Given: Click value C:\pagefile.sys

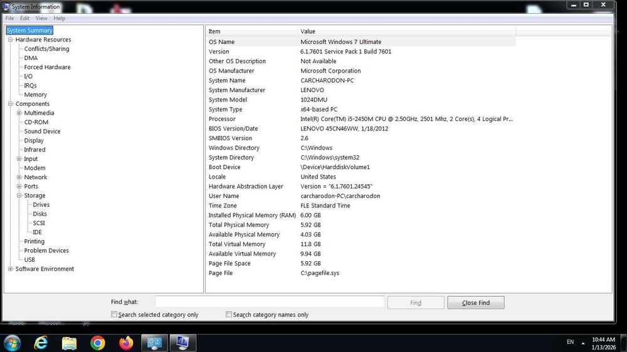Looking at the screenshot, I should [x=320, y=273].
